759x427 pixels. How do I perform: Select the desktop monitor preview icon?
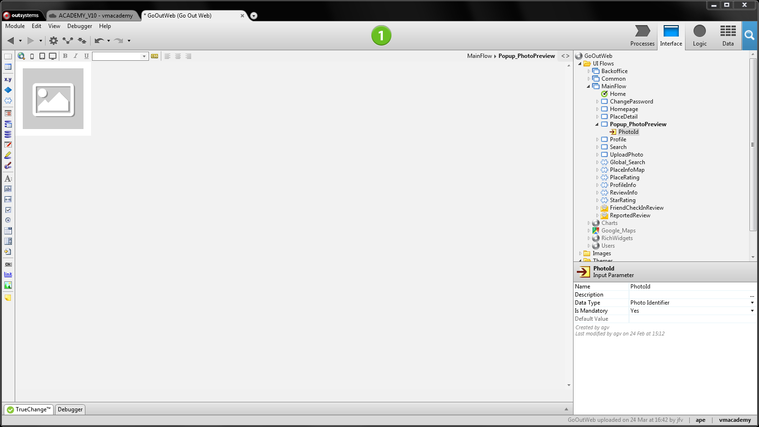[53, 56]
